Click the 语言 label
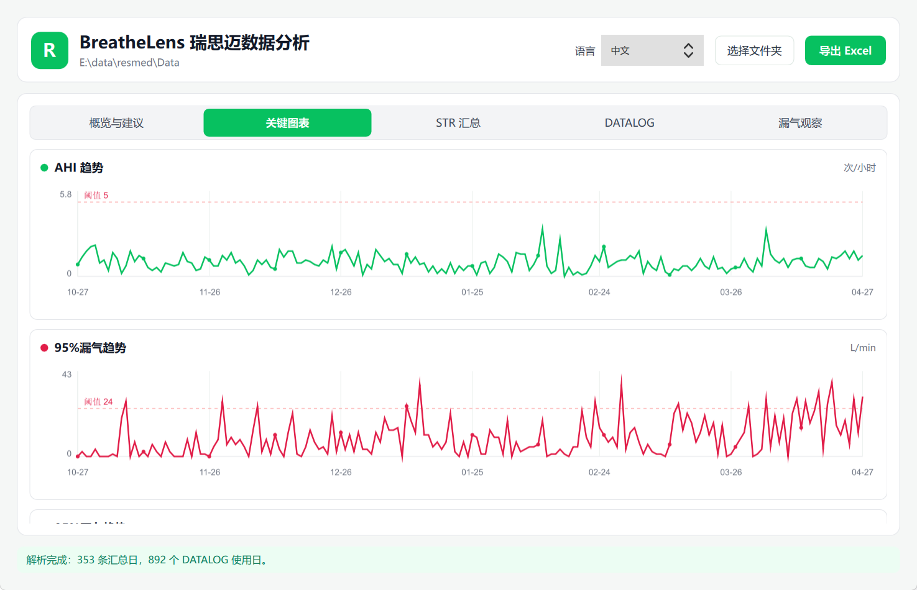 point(585,51)
